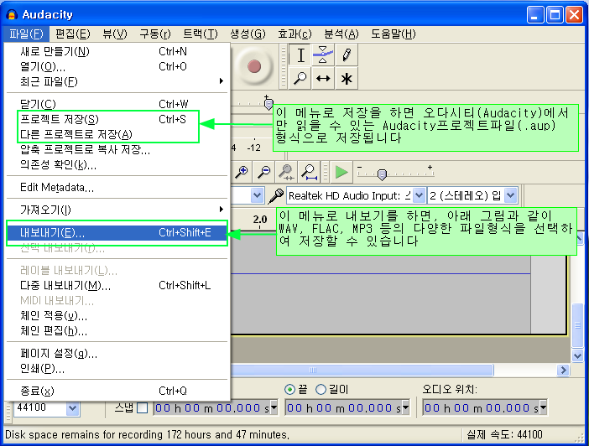Click the 2.0 mark on timeline ruler
Screen dimensions: 589x446
coord(260,220)
